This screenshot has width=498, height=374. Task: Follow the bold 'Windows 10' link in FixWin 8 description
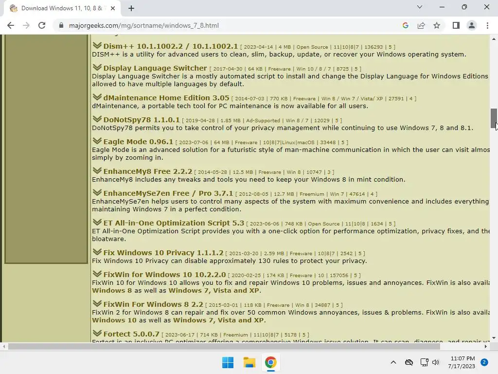tap(114, 320)
